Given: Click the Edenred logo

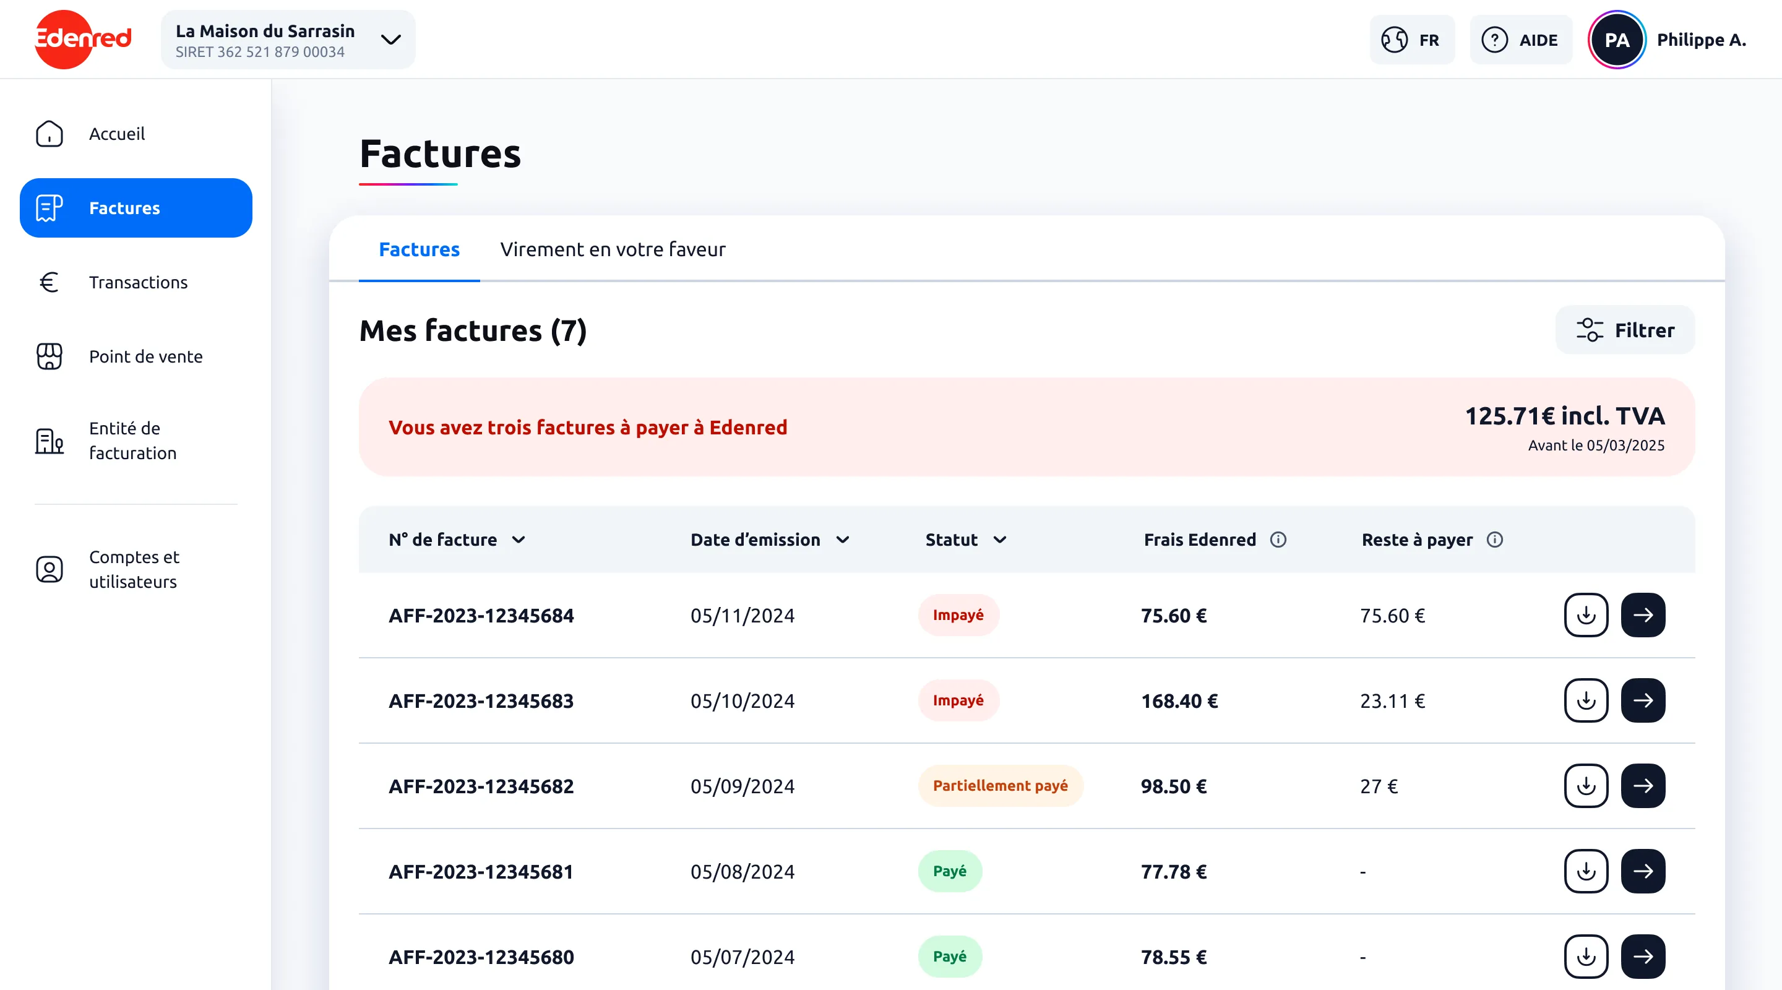Looking at the screenshot, I should [x=82, y=40].
